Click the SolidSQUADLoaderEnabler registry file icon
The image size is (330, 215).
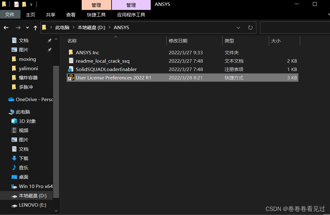[x=71, y=69]
